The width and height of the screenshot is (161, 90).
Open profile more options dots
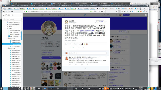pos(129,32)
